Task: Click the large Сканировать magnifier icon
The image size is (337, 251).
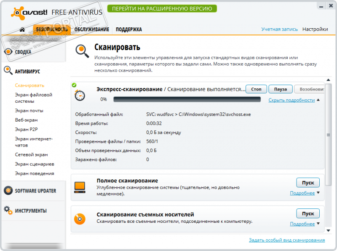Action: coord(82,51)
